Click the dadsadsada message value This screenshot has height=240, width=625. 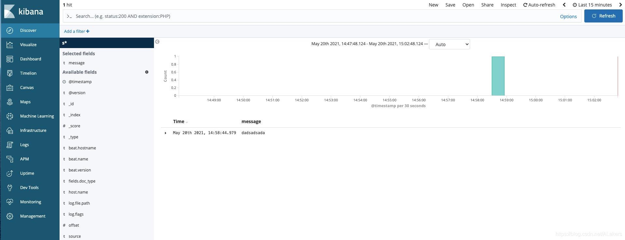click(x=253, y=133)
